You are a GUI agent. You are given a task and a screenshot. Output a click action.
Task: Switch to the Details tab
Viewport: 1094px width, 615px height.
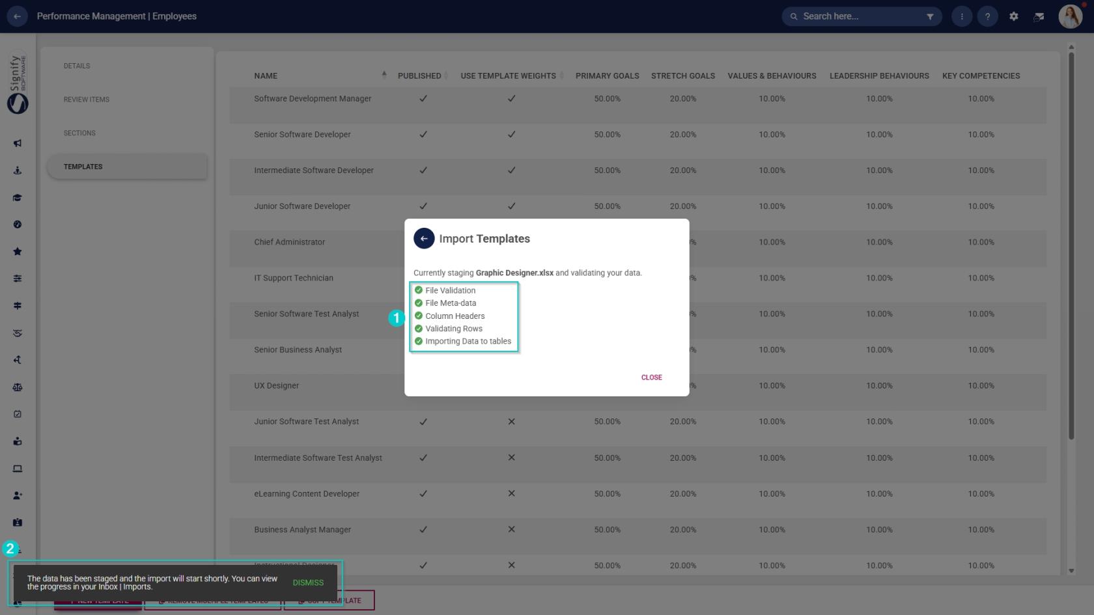(77, 66)
